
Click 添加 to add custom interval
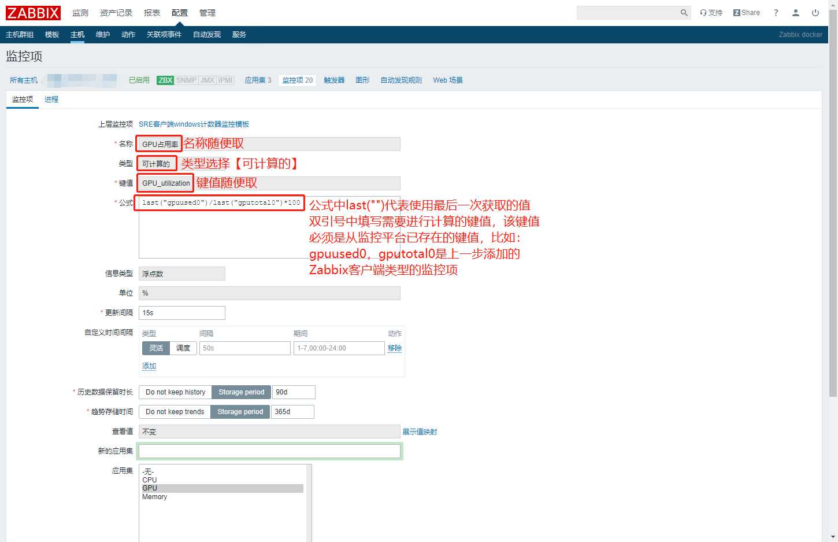click(149, 366)
